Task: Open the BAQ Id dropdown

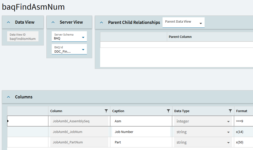Action: (x=83, y=50)
